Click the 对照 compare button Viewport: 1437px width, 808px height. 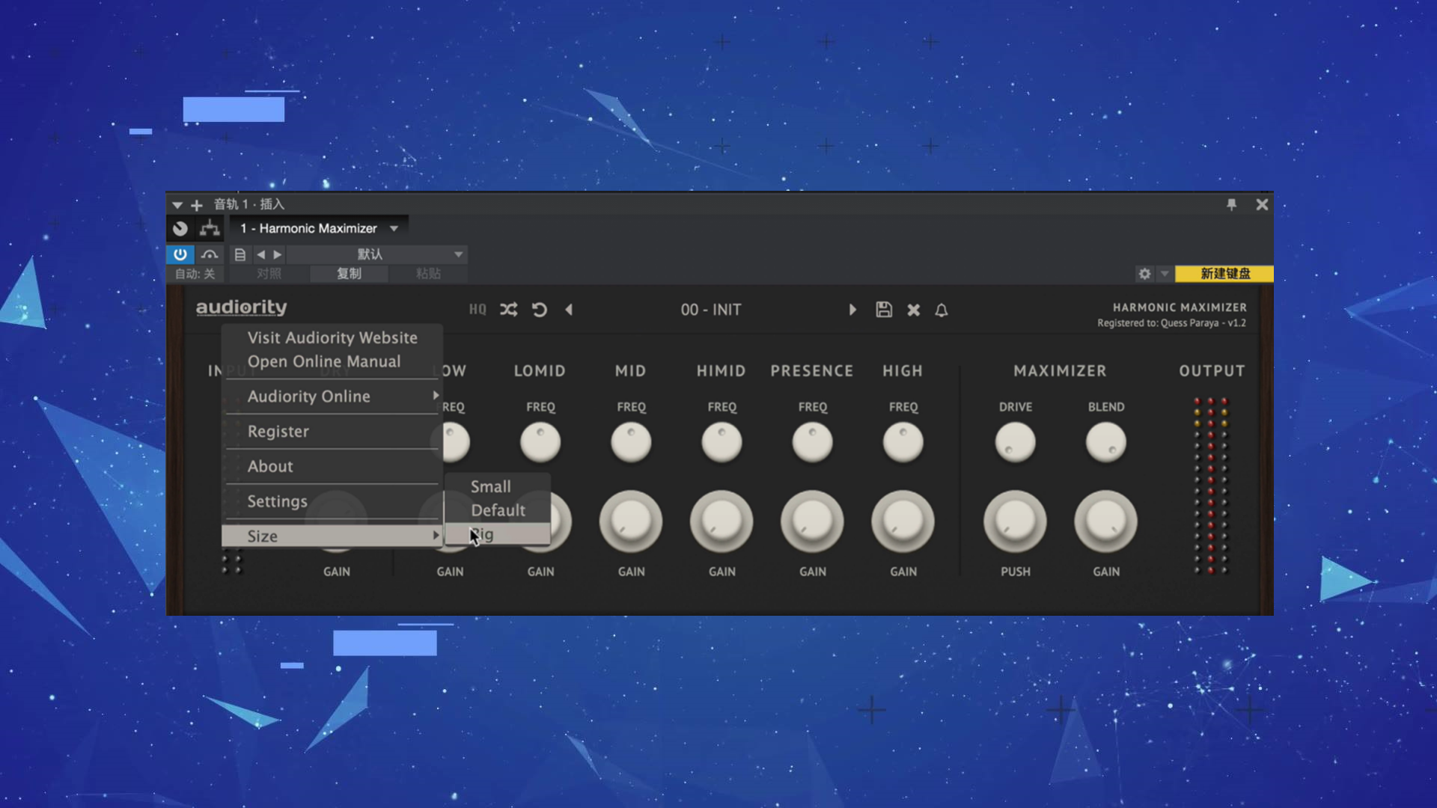[x=269, y=274]
